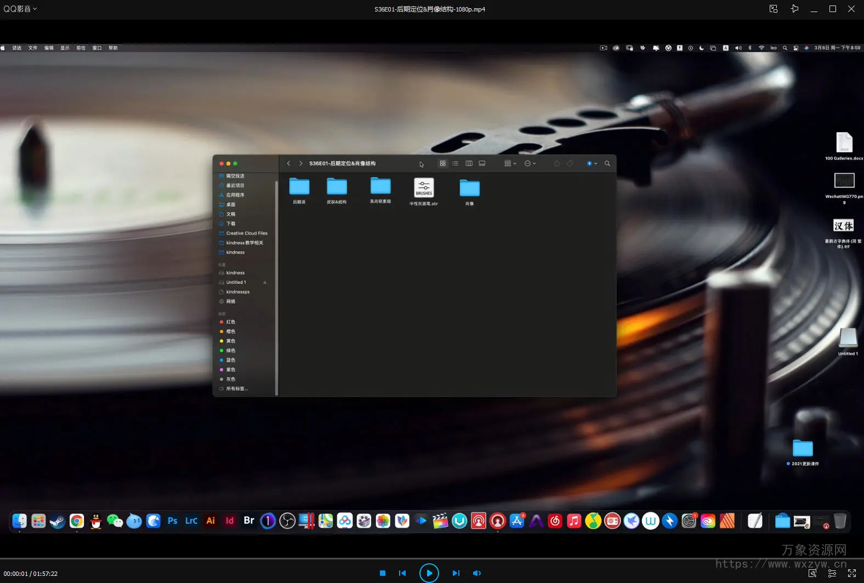Switch to mini picture-in-picture mode

(x=773, y=9)
